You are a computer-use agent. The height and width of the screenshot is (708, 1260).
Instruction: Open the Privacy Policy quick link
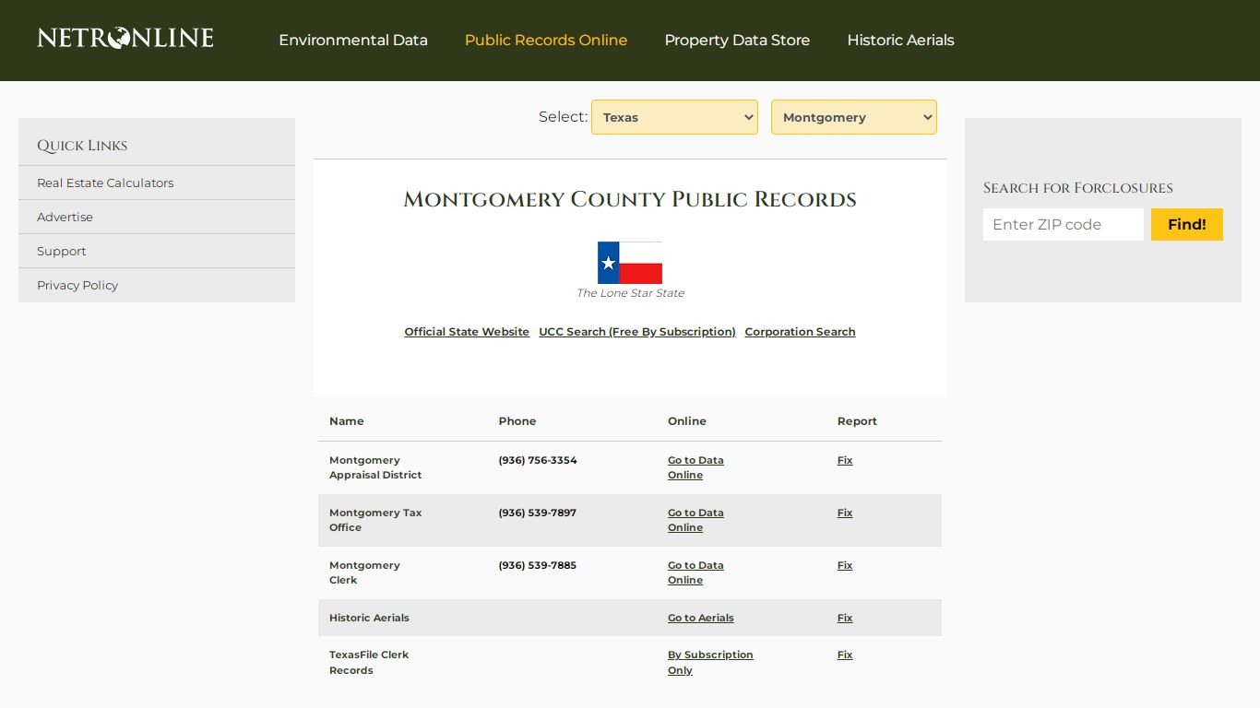(x=77, y=285)
